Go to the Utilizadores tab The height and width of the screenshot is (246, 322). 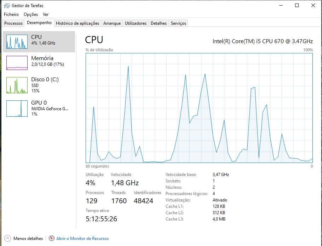[136, 23]
